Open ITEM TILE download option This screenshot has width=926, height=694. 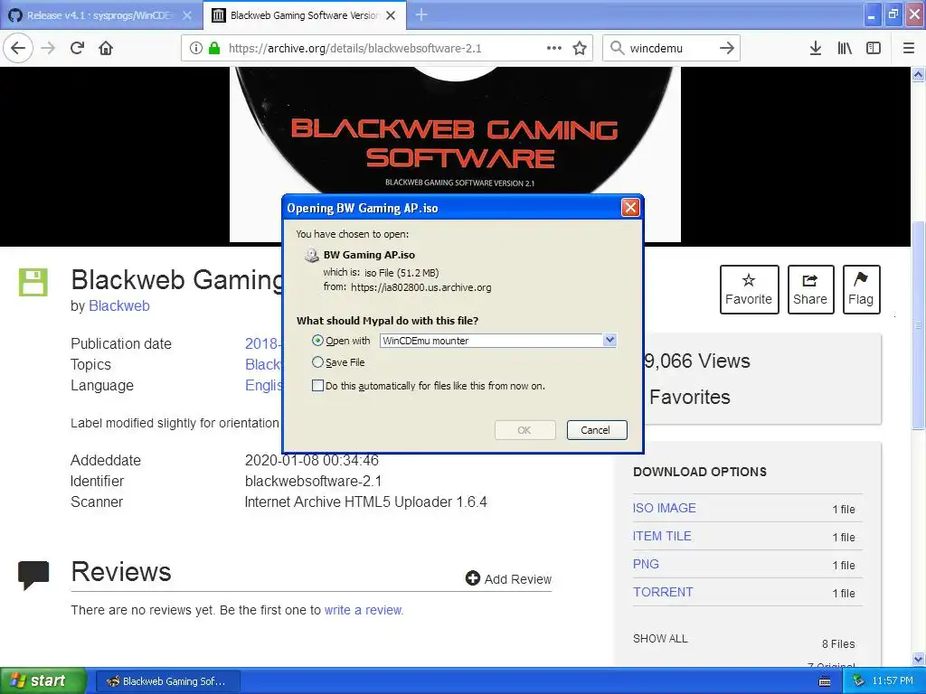661,536
